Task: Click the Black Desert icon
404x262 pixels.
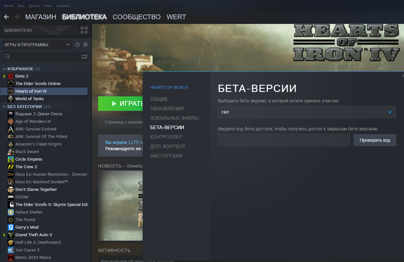Action: (10, 152)
